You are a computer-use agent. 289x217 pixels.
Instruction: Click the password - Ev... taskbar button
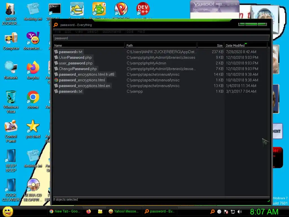(x=160, y=211)
